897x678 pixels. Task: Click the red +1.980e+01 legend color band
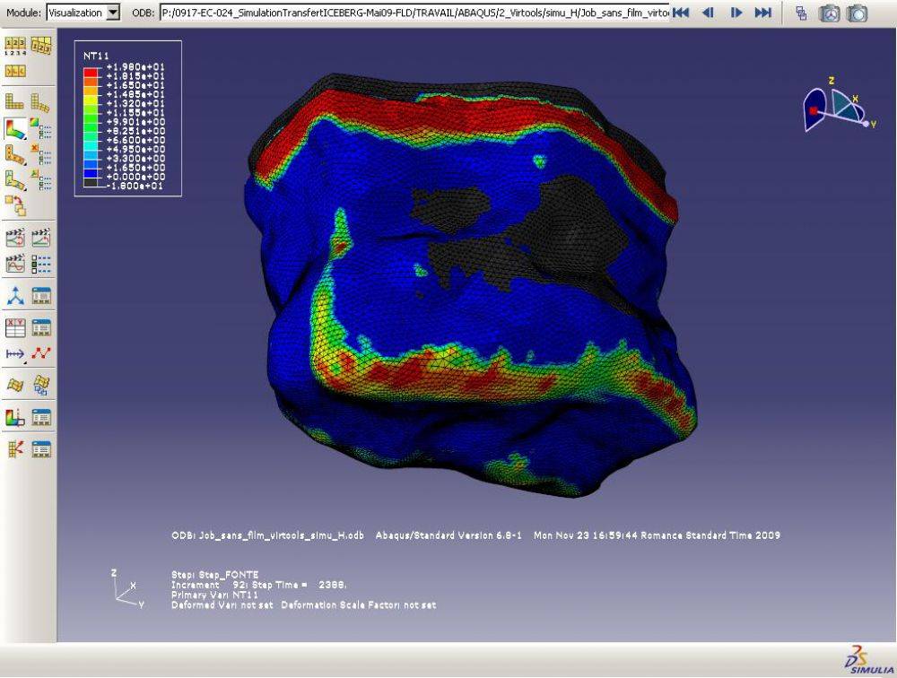pyautogui.click(x=91, y=72)
